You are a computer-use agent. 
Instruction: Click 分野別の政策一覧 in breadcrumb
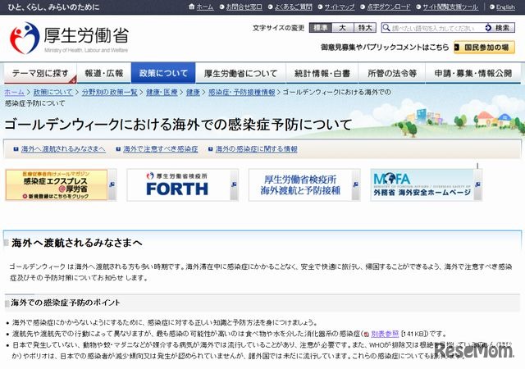point(109,92)
